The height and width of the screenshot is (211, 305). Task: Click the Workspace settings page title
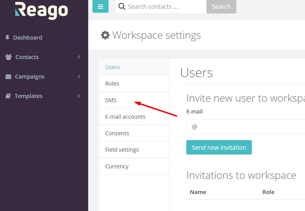tap(157, 35)
